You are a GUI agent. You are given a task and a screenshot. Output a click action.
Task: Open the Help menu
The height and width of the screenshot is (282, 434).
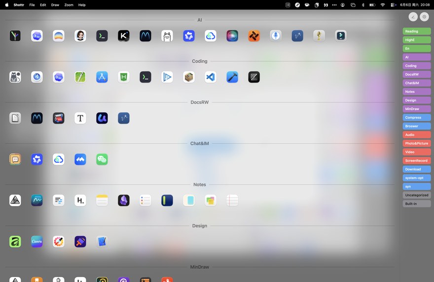pos(82,5)
